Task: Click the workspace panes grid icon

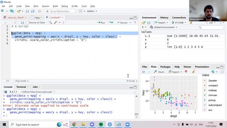Action: coord(81,11)
